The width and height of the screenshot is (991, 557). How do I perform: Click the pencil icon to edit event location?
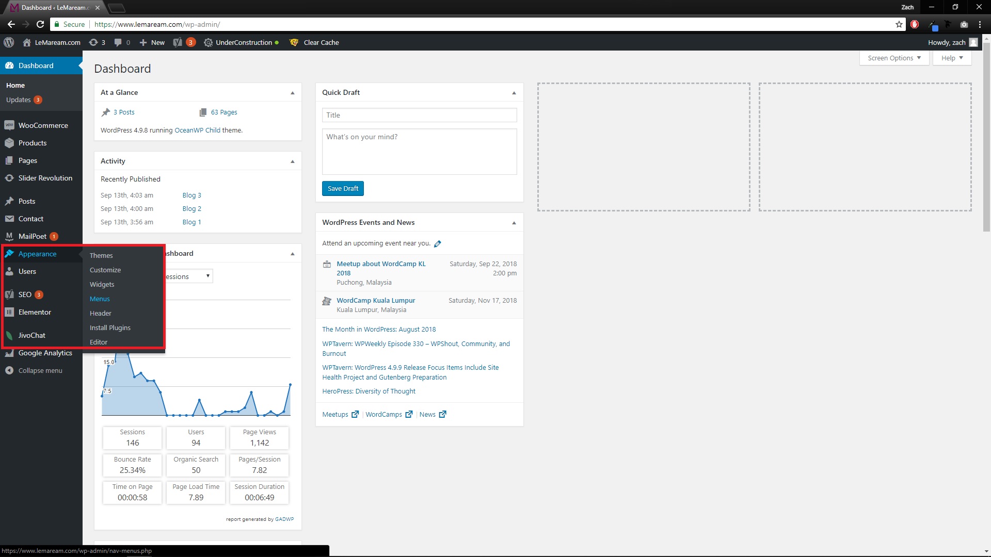click(438, 243)
